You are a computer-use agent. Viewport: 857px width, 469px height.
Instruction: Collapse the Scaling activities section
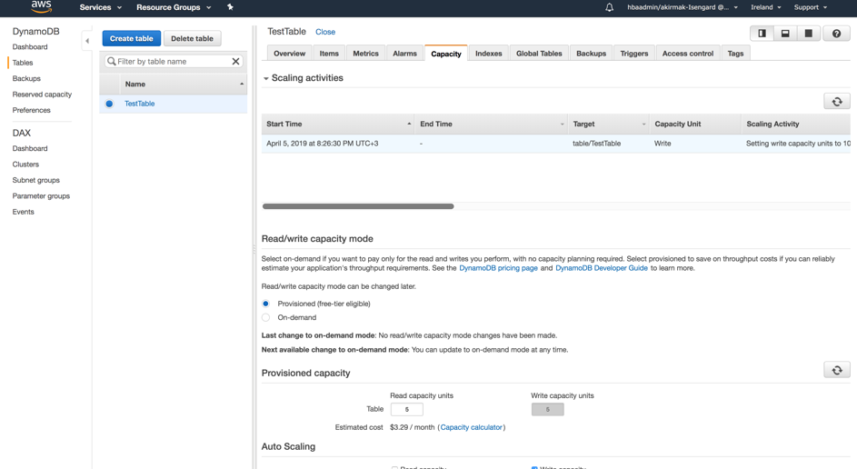click(266, 78)
